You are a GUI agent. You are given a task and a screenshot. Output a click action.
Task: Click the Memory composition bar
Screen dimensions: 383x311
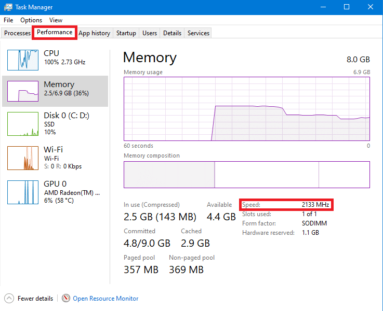pos(247,175)
